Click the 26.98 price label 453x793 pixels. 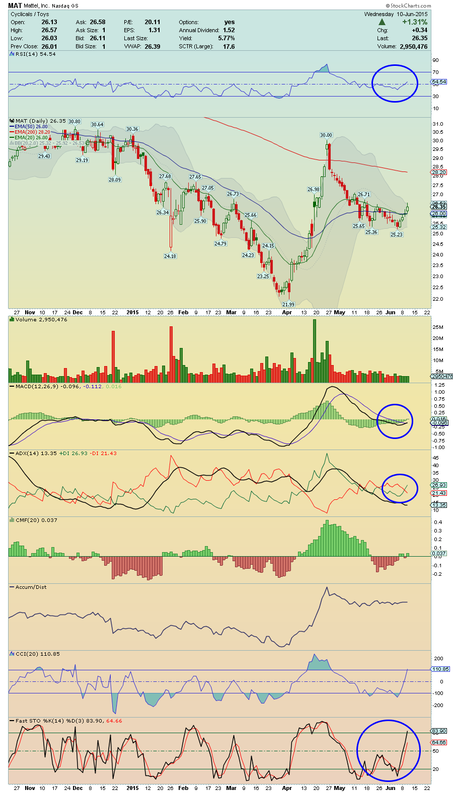(x=314, y=190)
